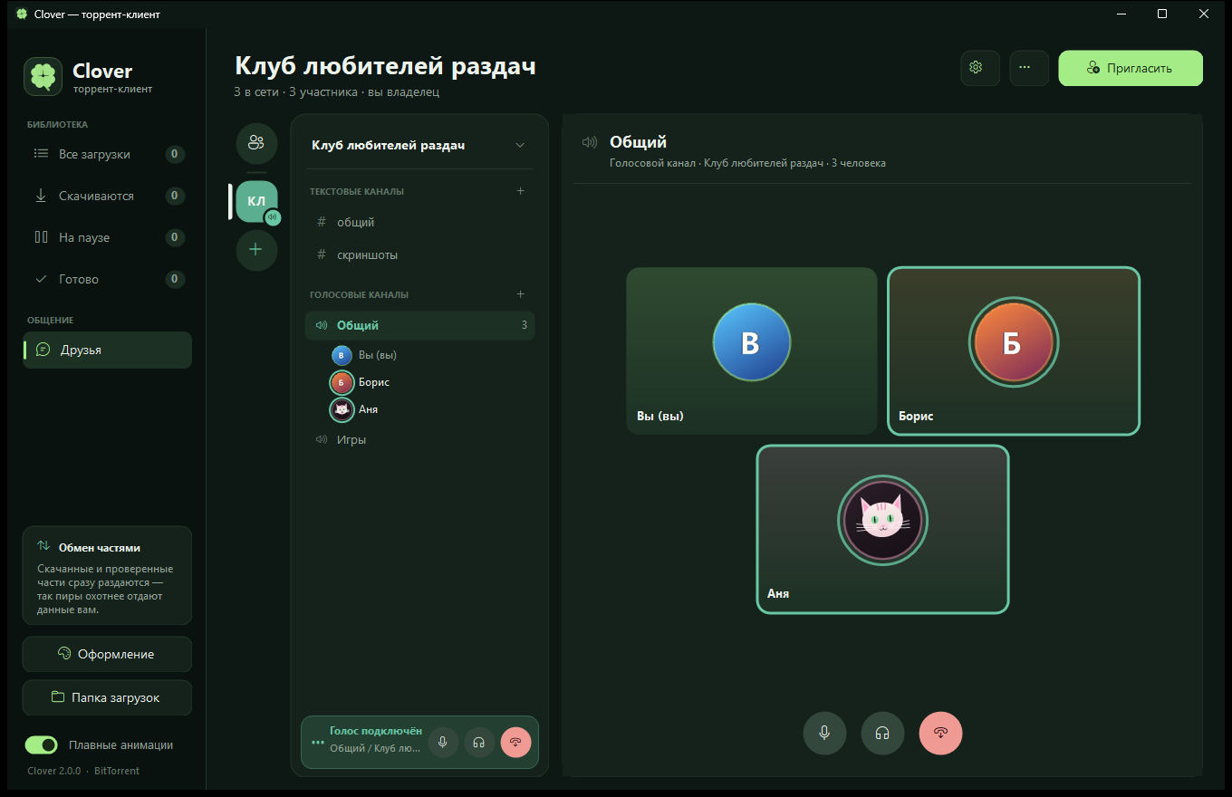Open the three-dot more menu beside Пригласить

click(x=1029, y=68)
